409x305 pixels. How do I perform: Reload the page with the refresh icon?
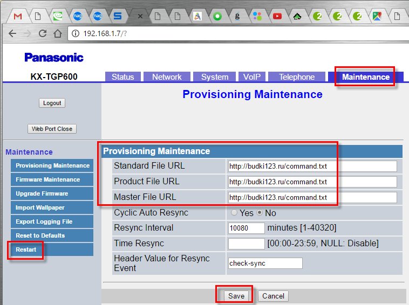click(x=43, y=33)
